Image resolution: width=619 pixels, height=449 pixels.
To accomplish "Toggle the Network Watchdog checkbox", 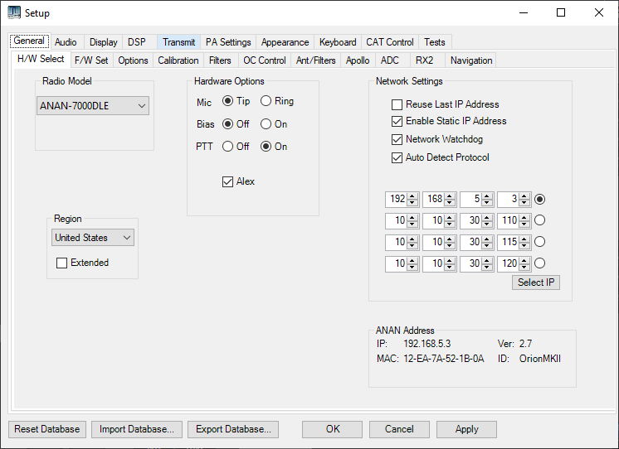I will pos(397,139).
